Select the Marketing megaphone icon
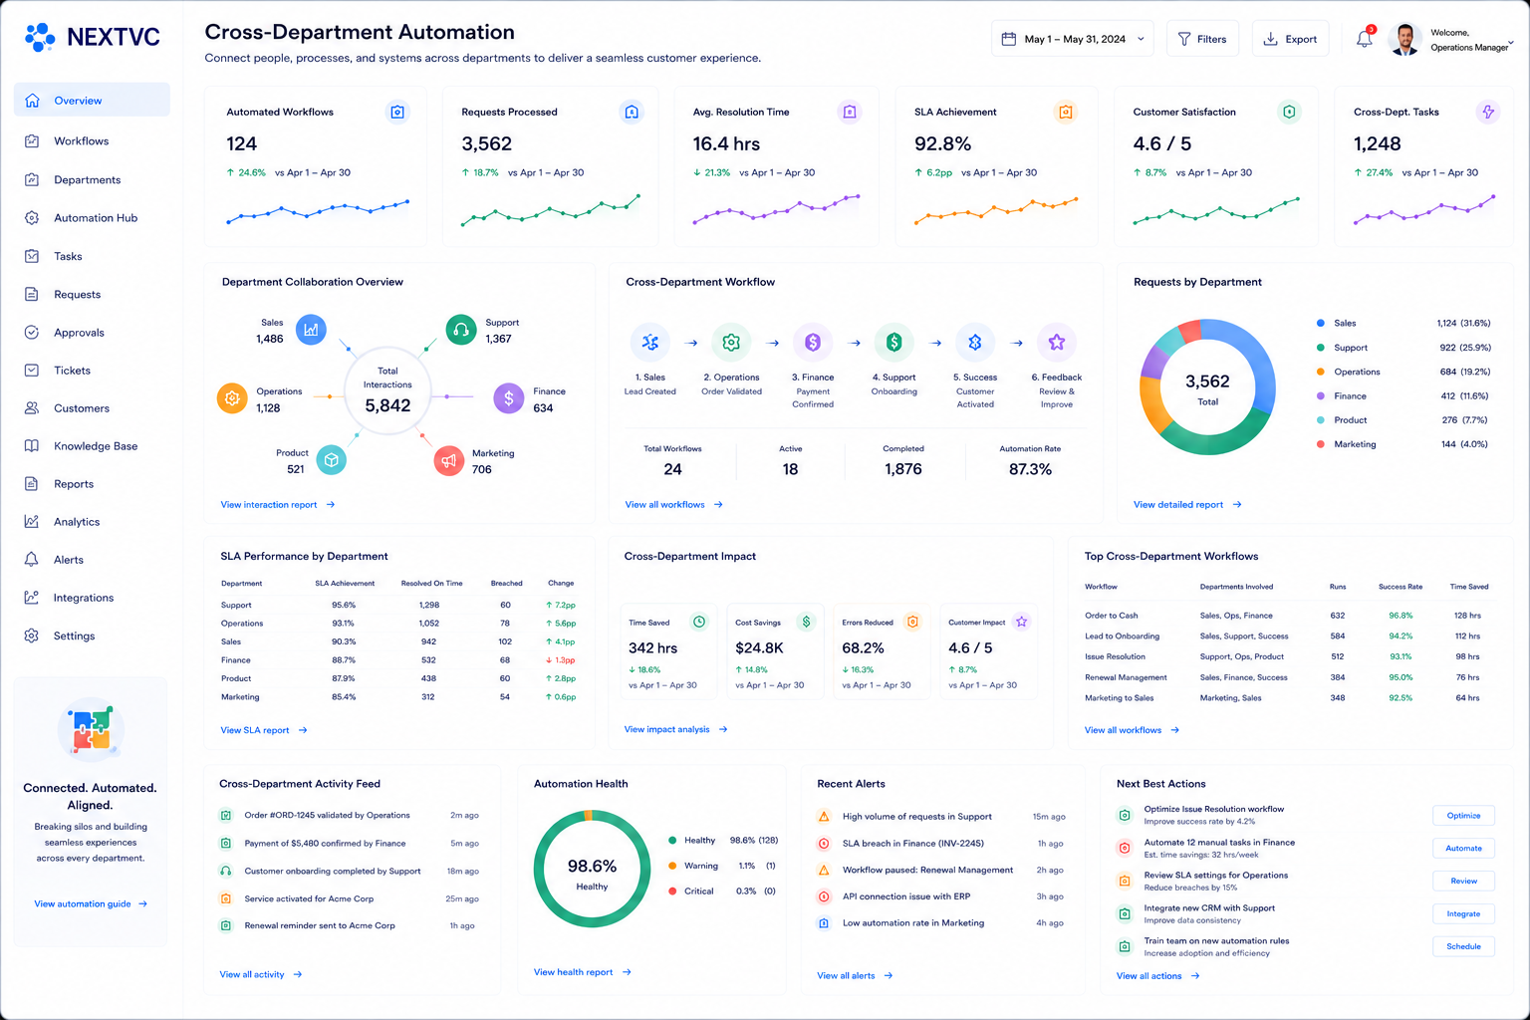1530x1020 pixels. coord(449,460)
